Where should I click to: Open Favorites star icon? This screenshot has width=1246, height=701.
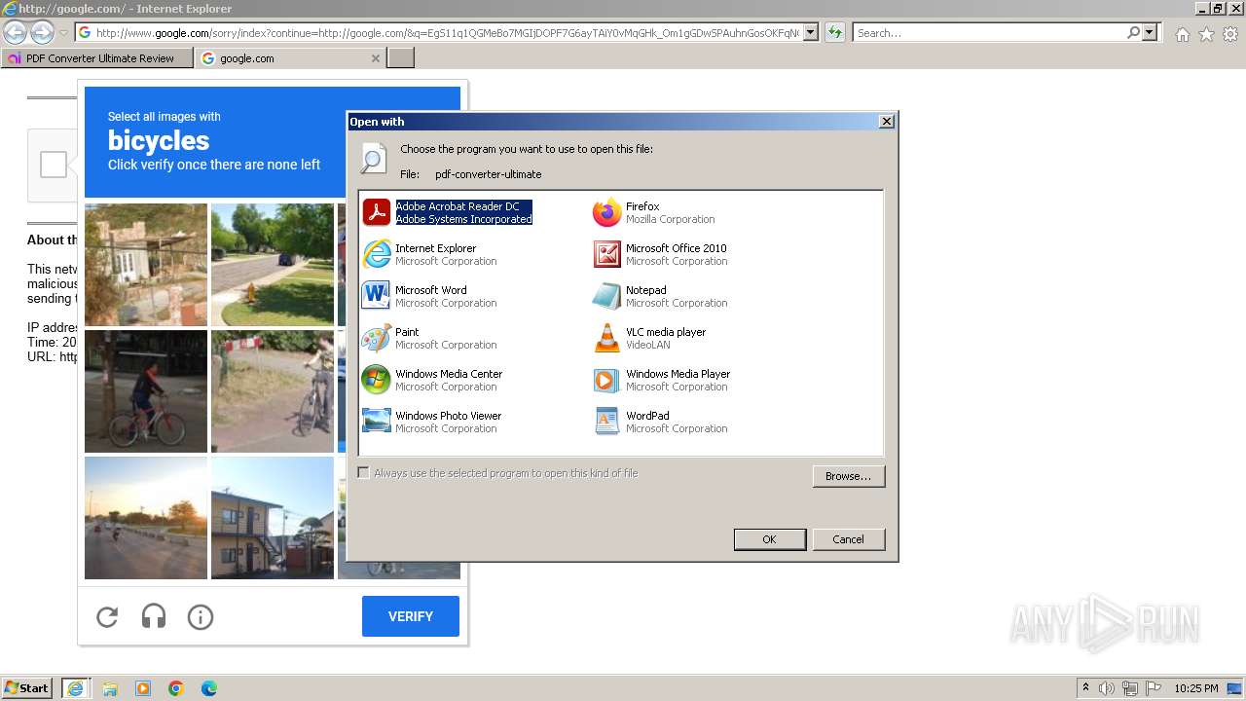1206,34
